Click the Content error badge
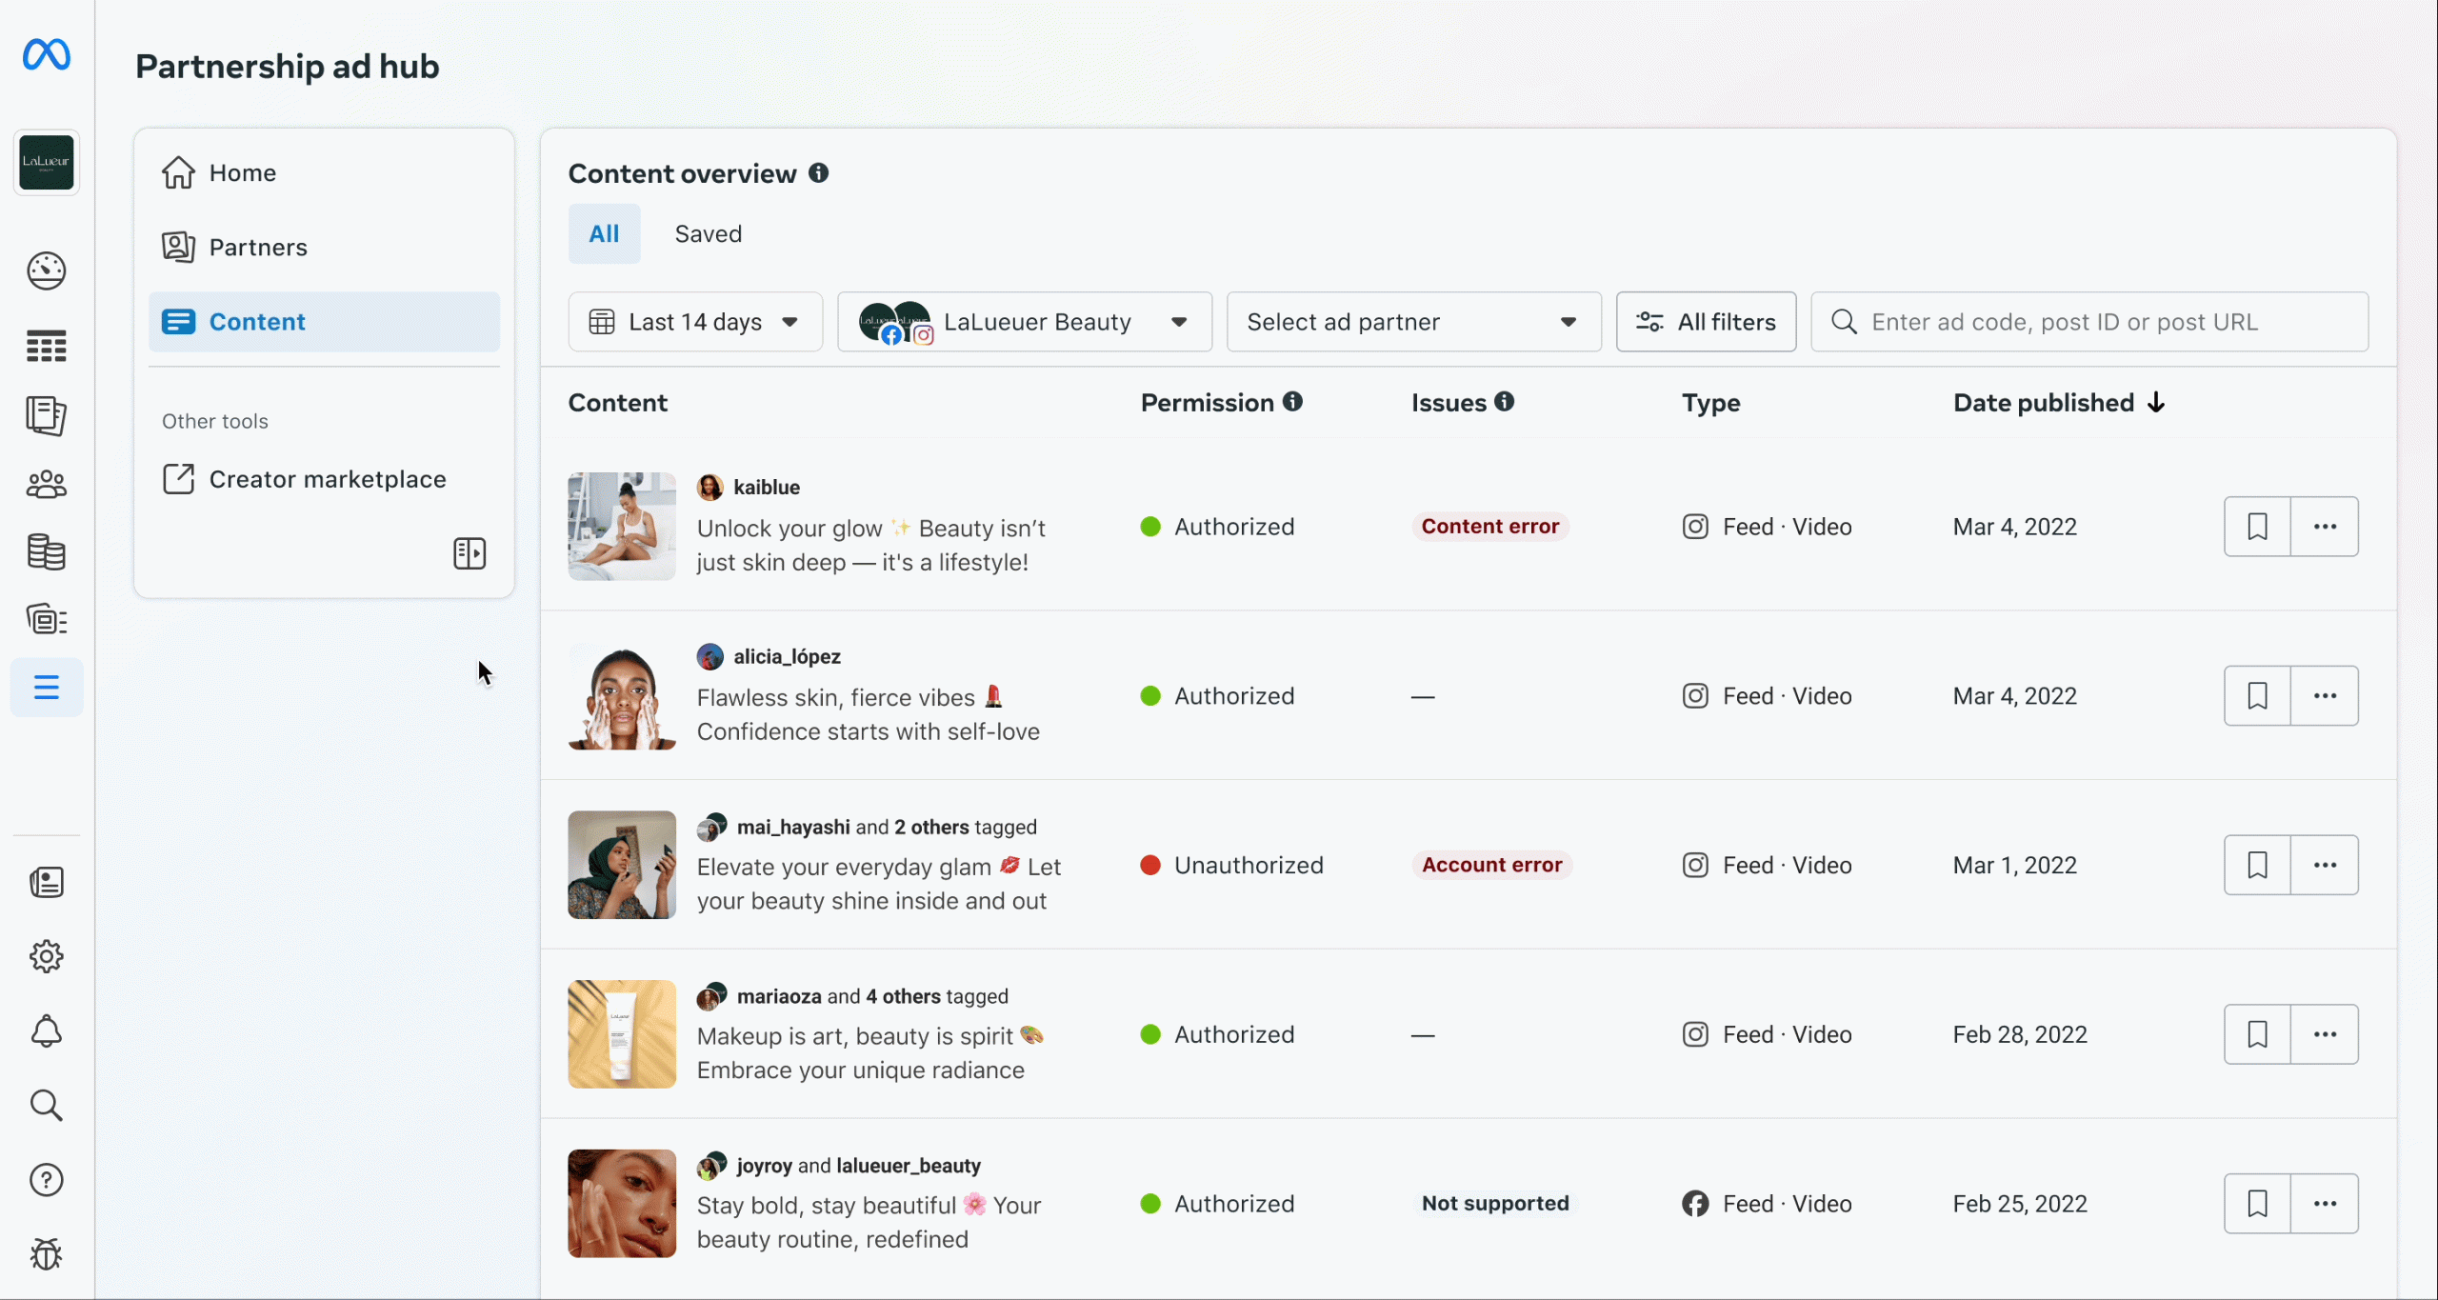 [x=1490, y=527]
